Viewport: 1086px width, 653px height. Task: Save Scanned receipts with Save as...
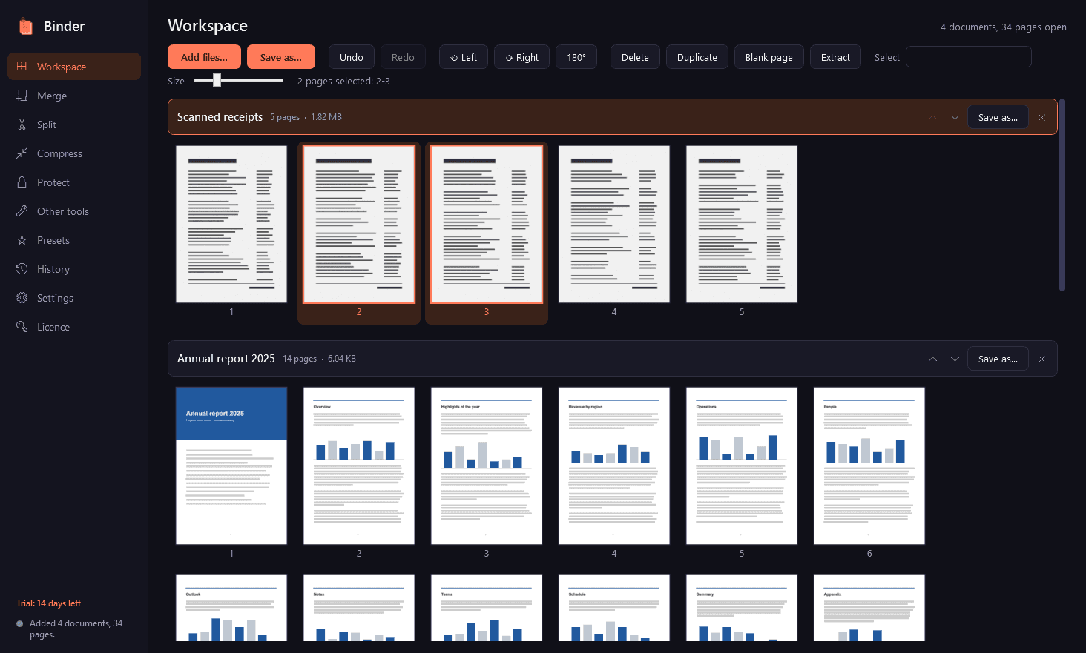(x=998, y=117)
